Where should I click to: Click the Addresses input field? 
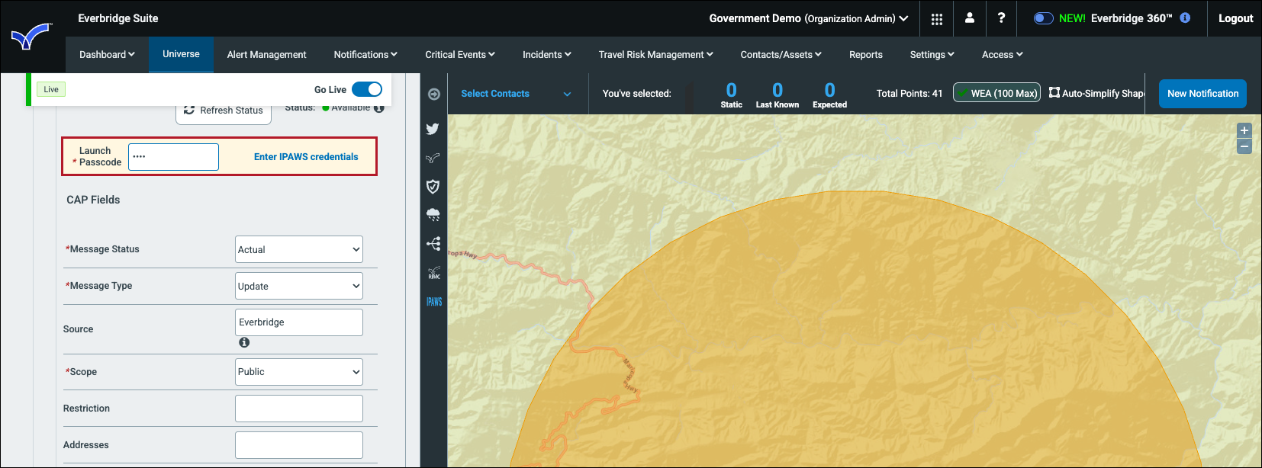coord(299,445)
